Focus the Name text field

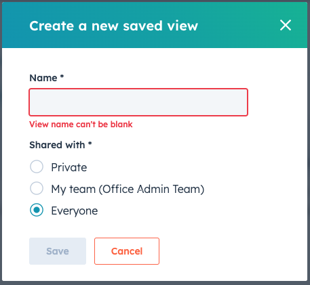coord(138,102)
